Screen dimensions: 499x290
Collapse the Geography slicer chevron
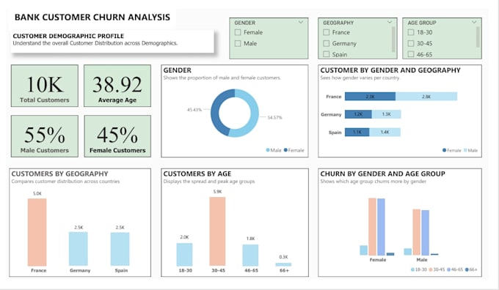tap(390, 22)
